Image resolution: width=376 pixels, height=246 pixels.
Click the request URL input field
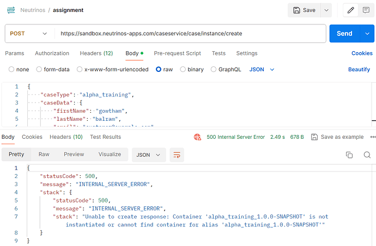(191, 33)
